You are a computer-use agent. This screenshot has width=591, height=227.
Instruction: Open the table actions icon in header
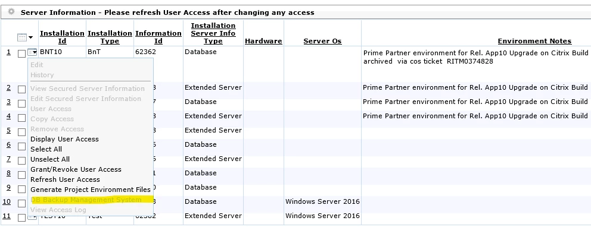(22, 37)
